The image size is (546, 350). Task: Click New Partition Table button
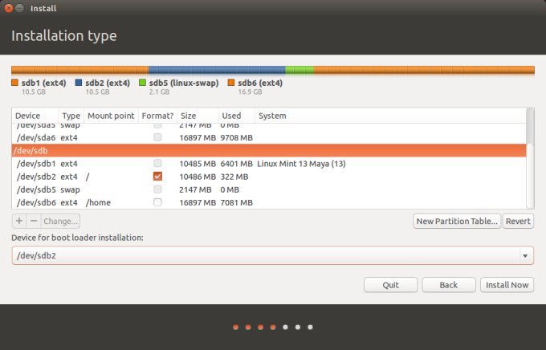[x=456, y=221]
